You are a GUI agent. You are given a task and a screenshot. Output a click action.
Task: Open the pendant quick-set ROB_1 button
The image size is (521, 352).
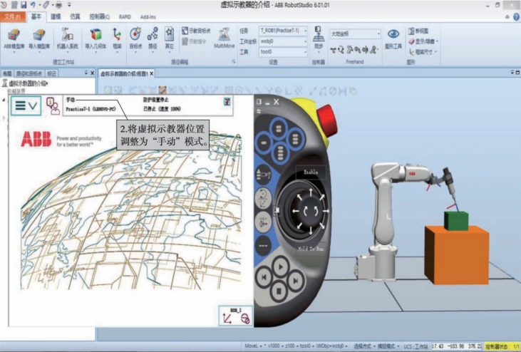point(236,317)
